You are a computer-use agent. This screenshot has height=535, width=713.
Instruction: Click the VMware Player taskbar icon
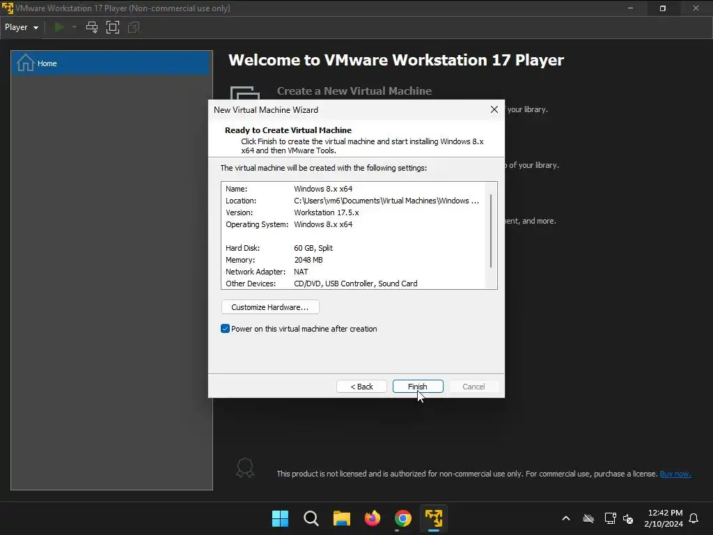pos(434,518)
